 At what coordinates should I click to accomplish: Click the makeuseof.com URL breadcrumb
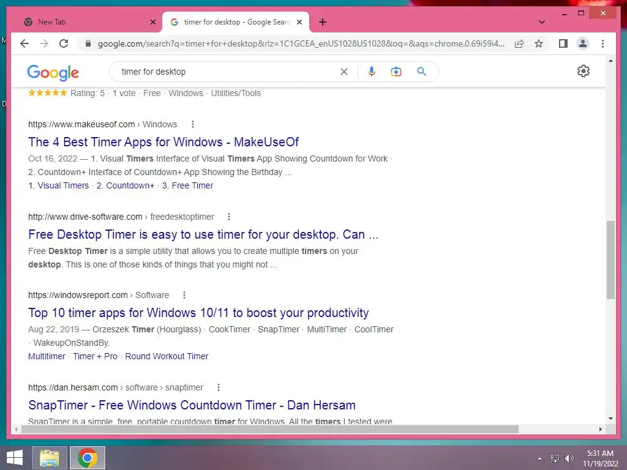point(102,124)
